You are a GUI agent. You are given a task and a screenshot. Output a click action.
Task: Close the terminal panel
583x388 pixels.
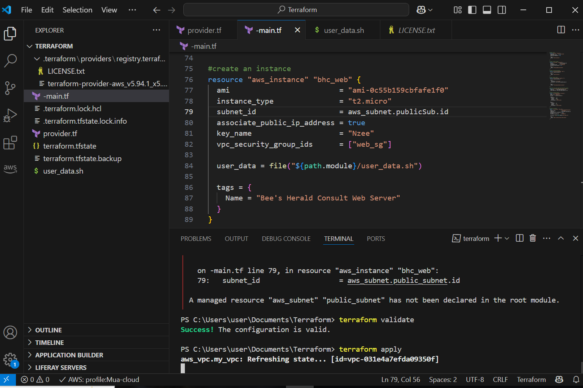[575, 238]
